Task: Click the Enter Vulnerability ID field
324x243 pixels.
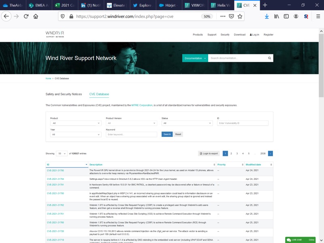Action: (x=243, y=123)
